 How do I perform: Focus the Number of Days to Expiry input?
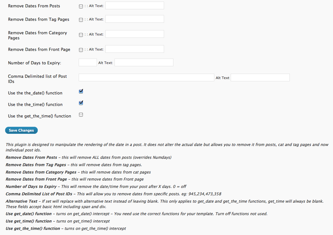[x=87, y=62]
